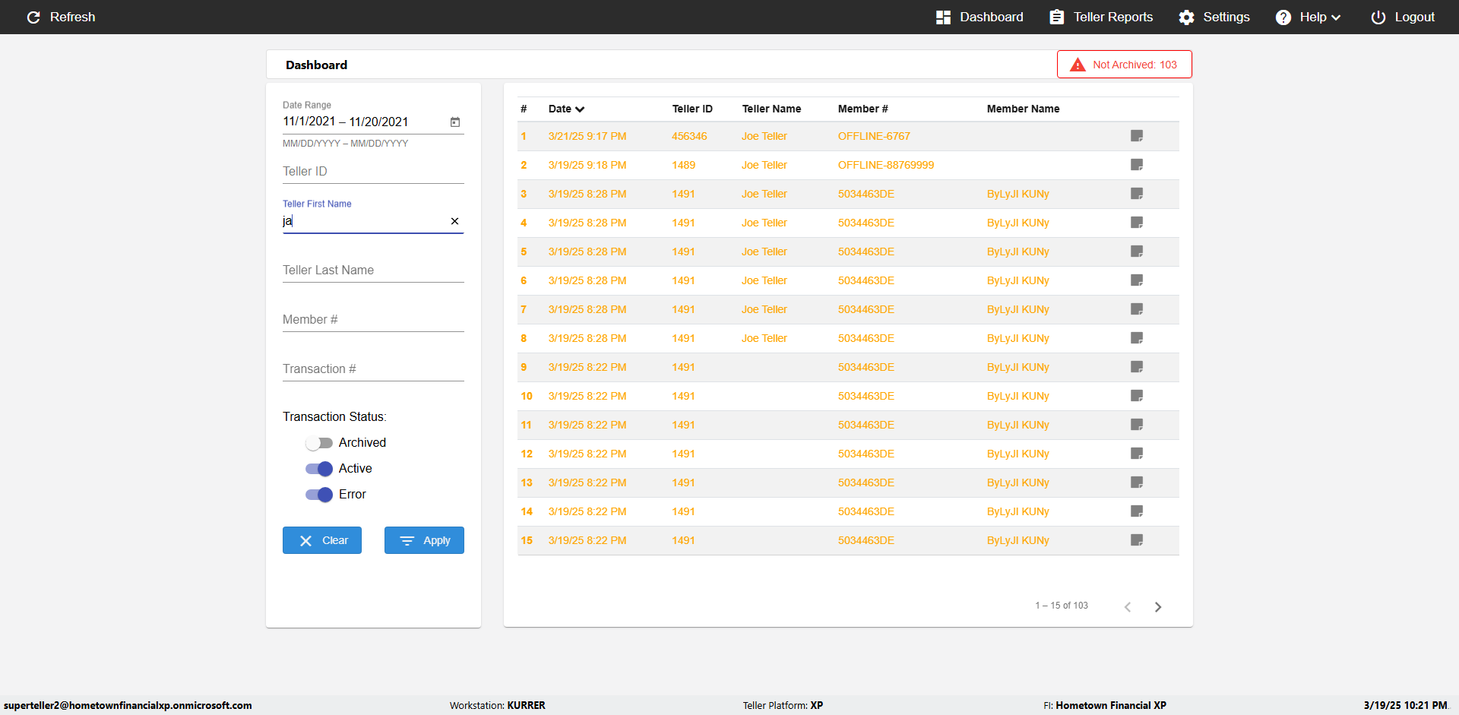
Task: Open Teller Reports from top navigation
Action: coord(1101,17)
